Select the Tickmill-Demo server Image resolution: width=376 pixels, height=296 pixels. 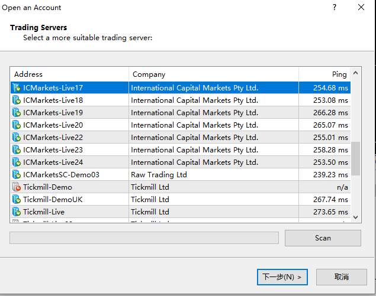(181, 187)
